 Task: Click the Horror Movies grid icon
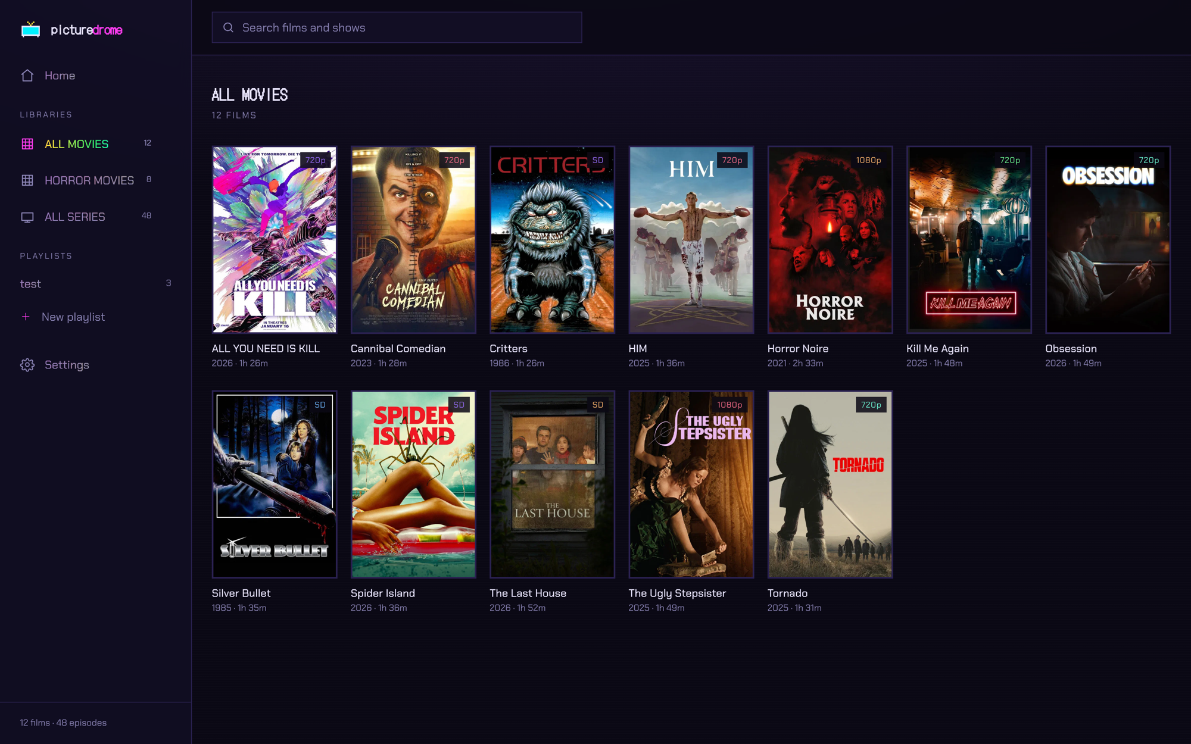tap(27, 180)
